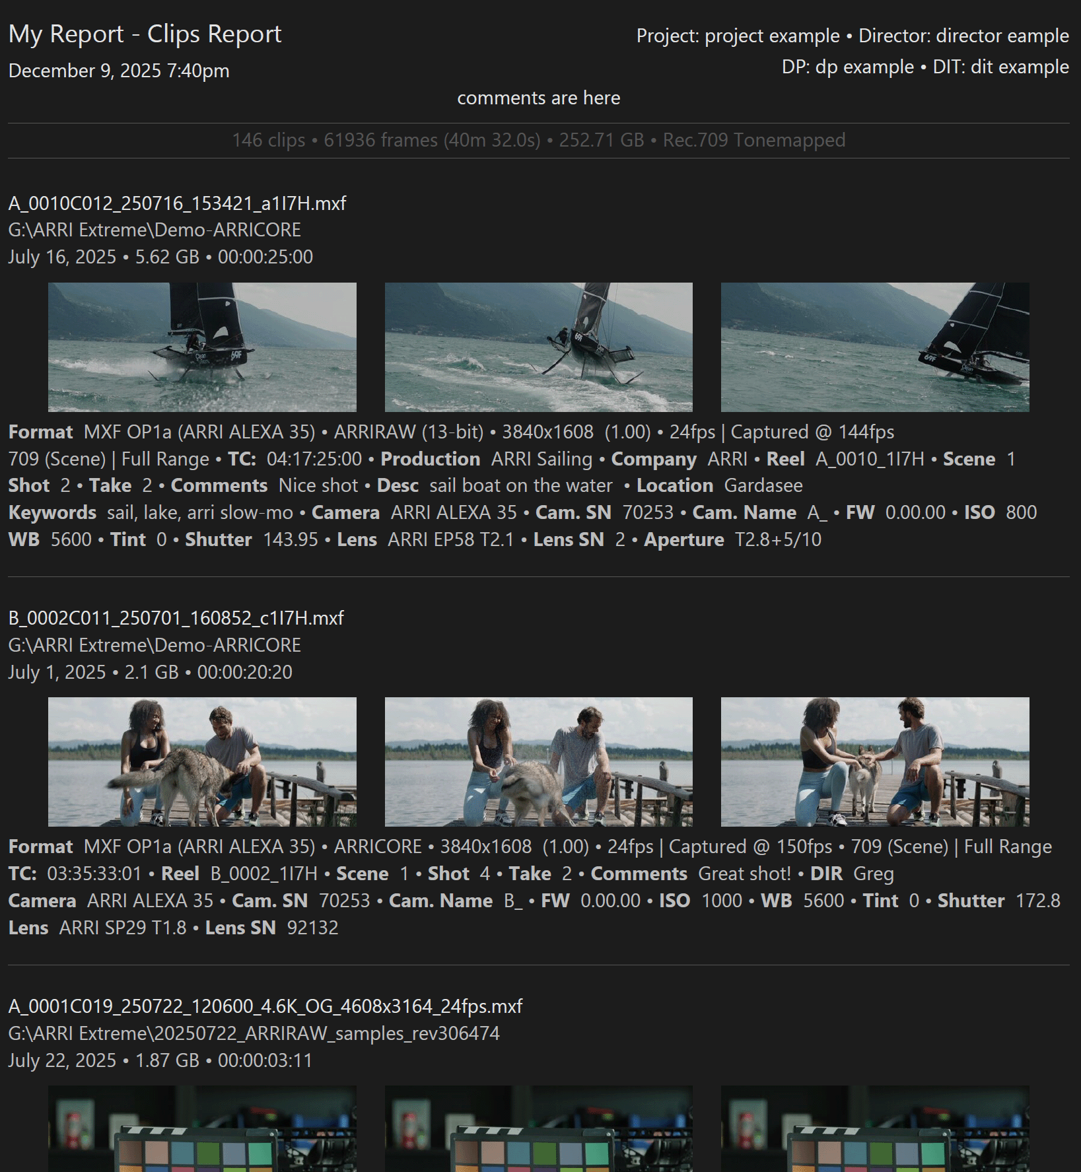
Task: Open the middle thumbnail of clip B_0002C011
Action: pyautogui.click(x=538, y=761)
